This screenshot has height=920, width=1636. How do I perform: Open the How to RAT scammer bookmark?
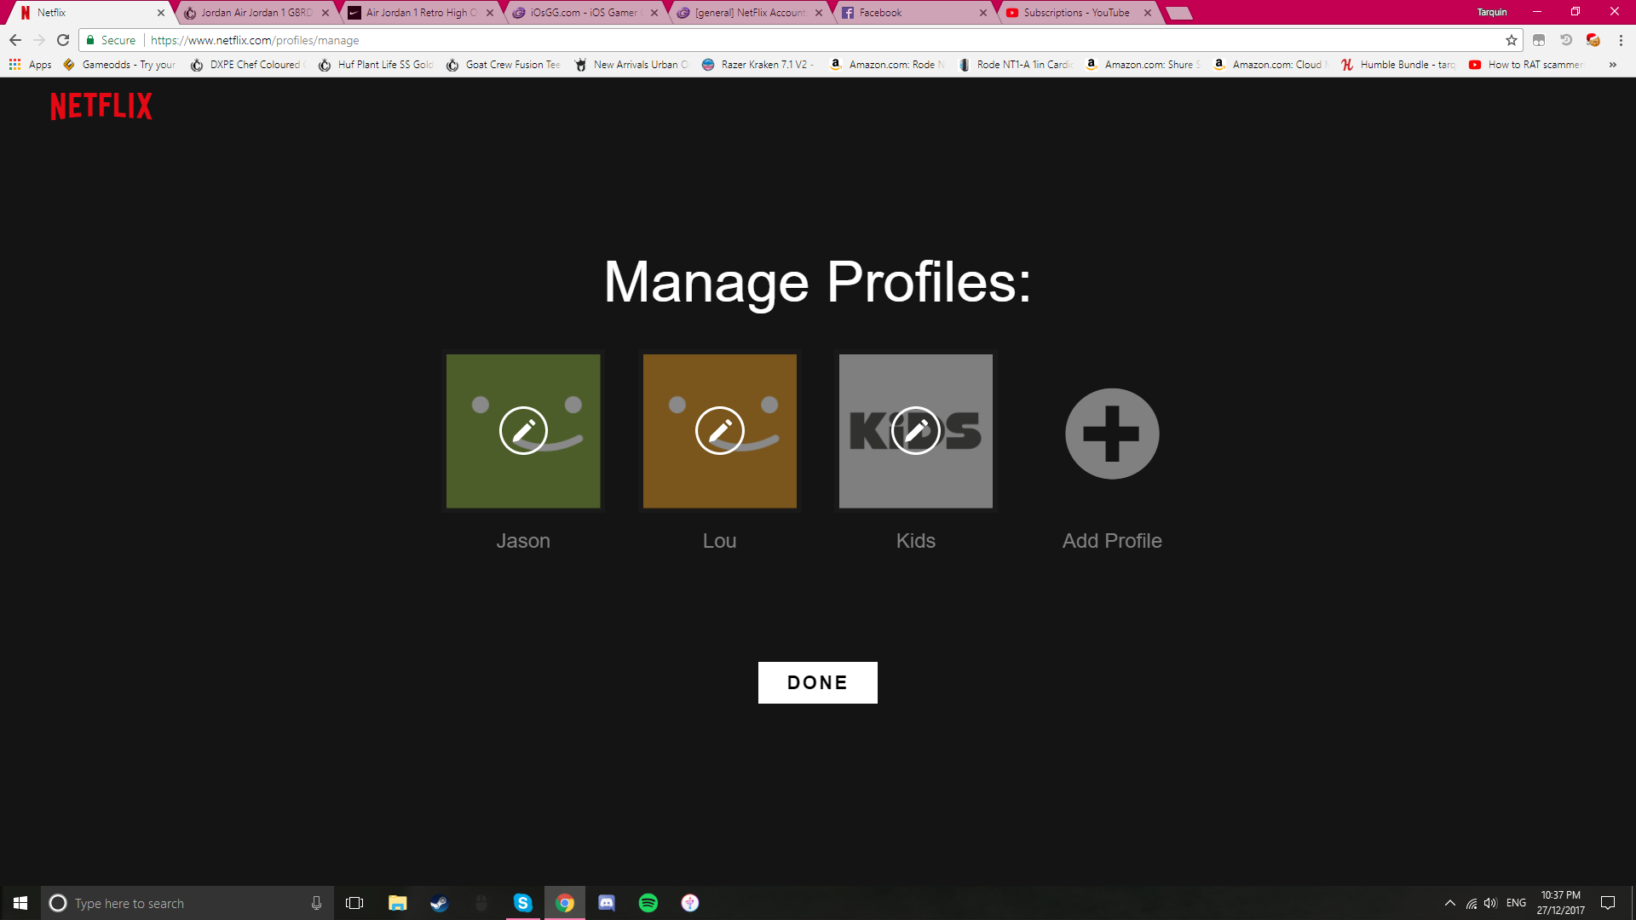1526,65
